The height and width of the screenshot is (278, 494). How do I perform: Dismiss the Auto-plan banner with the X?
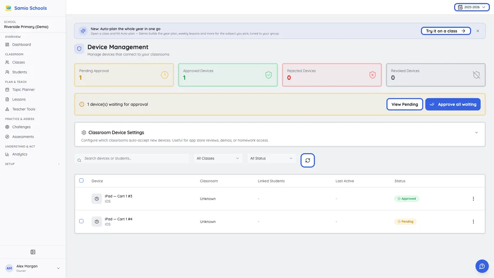(478, 31)
